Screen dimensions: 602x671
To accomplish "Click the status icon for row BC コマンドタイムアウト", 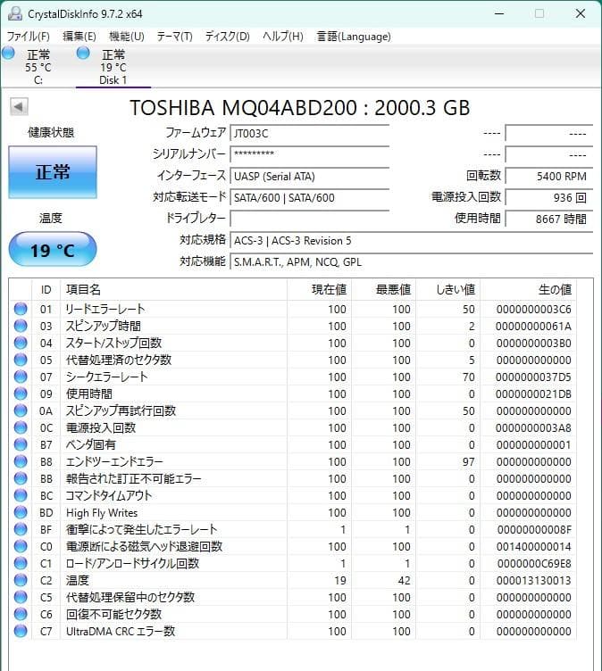I will click(21, 495).
